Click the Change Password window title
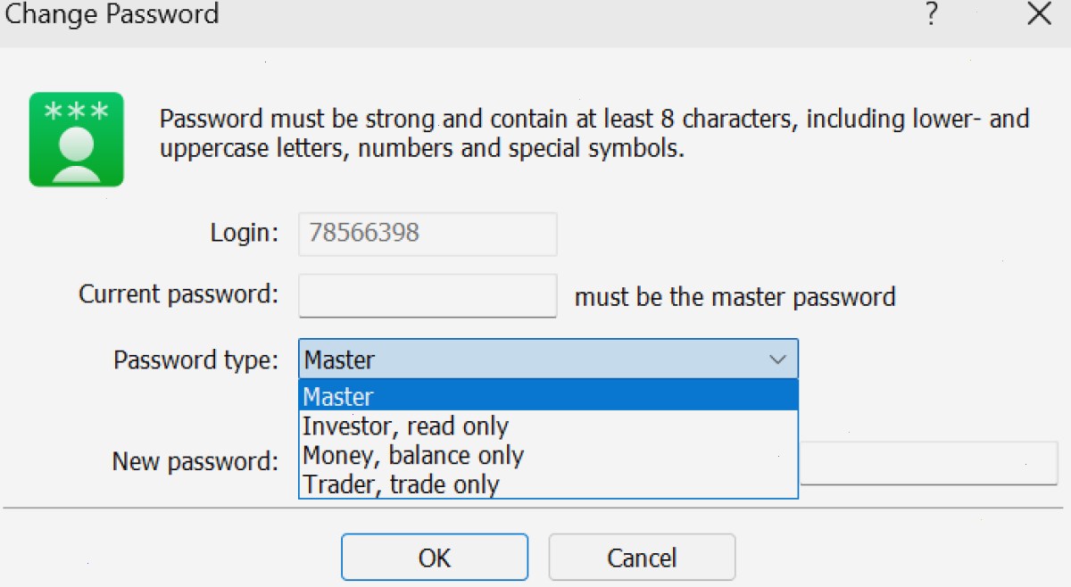1071x587 pixels. pyautogui.click(x=112, y=14)
